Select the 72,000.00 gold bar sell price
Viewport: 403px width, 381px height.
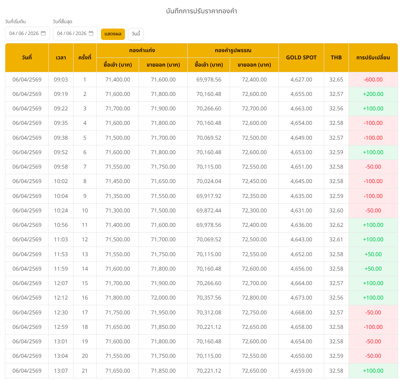[163, 298]
